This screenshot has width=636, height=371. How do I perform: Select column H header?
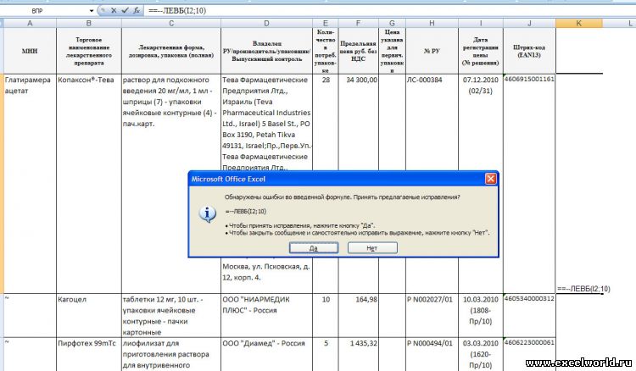[x=432, y=23]
